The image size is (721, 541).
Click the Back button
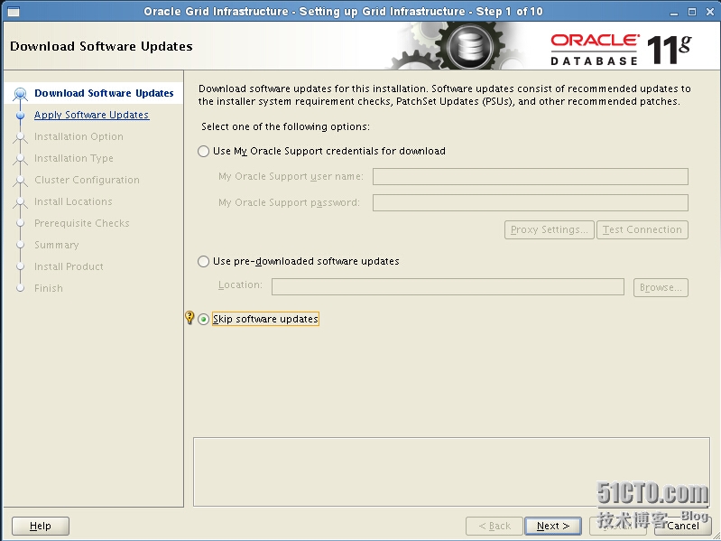tap(495, 526)
